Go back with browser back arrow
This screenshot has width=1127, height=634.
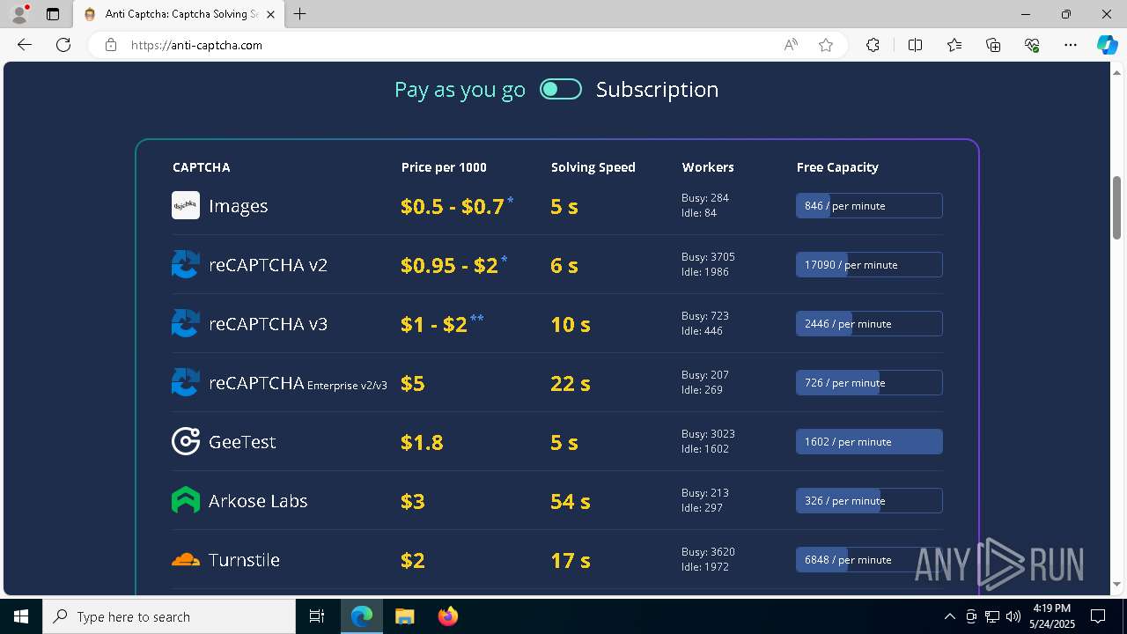[x=25, y=45]
